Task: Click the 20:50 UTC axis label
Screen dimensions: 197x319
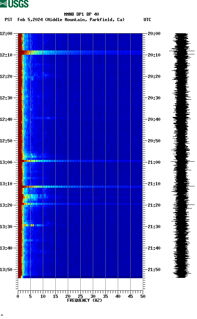Action: [x=154, y=141]
